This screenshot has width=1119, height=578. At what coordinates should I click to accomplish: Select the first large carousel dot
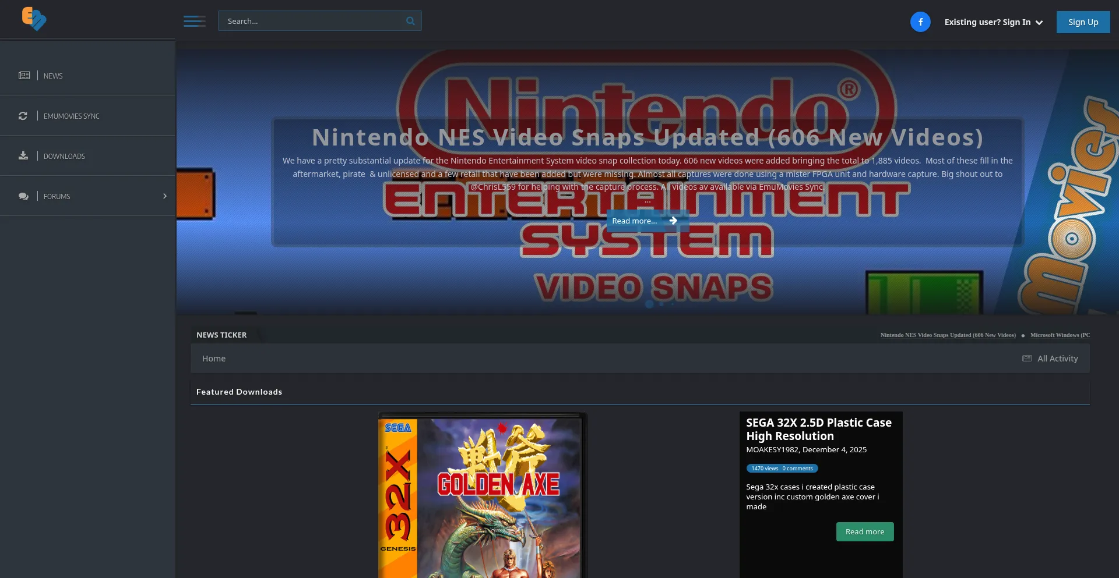[x=649, y=304]
